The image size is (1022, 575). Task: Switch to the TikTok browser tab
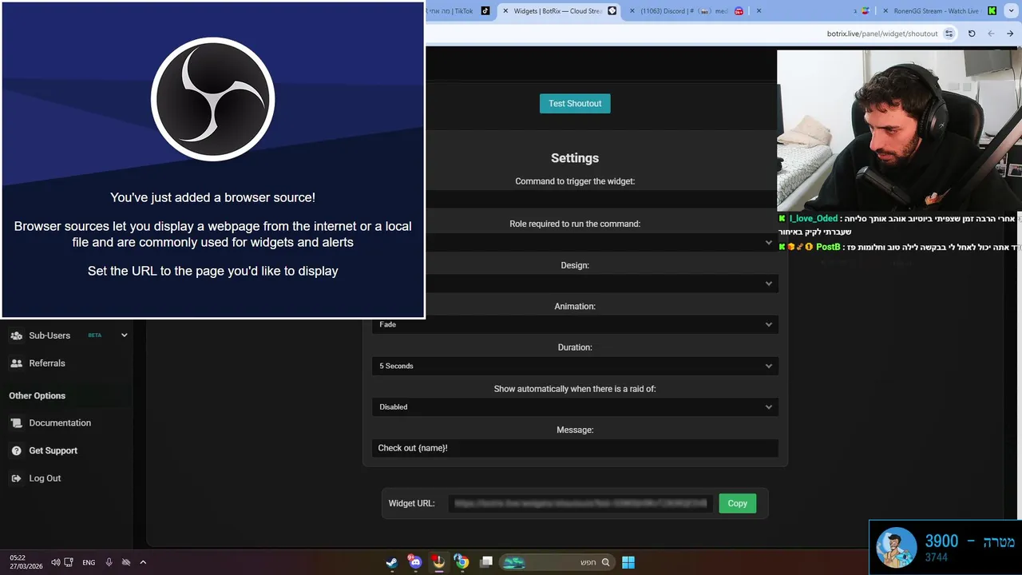click(x=459, y=11)
